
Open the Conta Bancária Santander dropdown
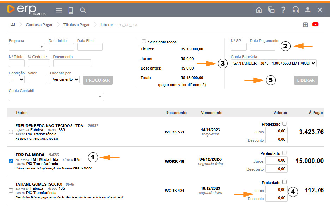[x=274, y=64]
